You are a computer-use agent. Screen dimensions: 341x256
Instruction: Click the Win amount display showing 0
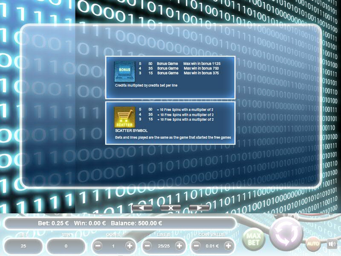point(66,246)
